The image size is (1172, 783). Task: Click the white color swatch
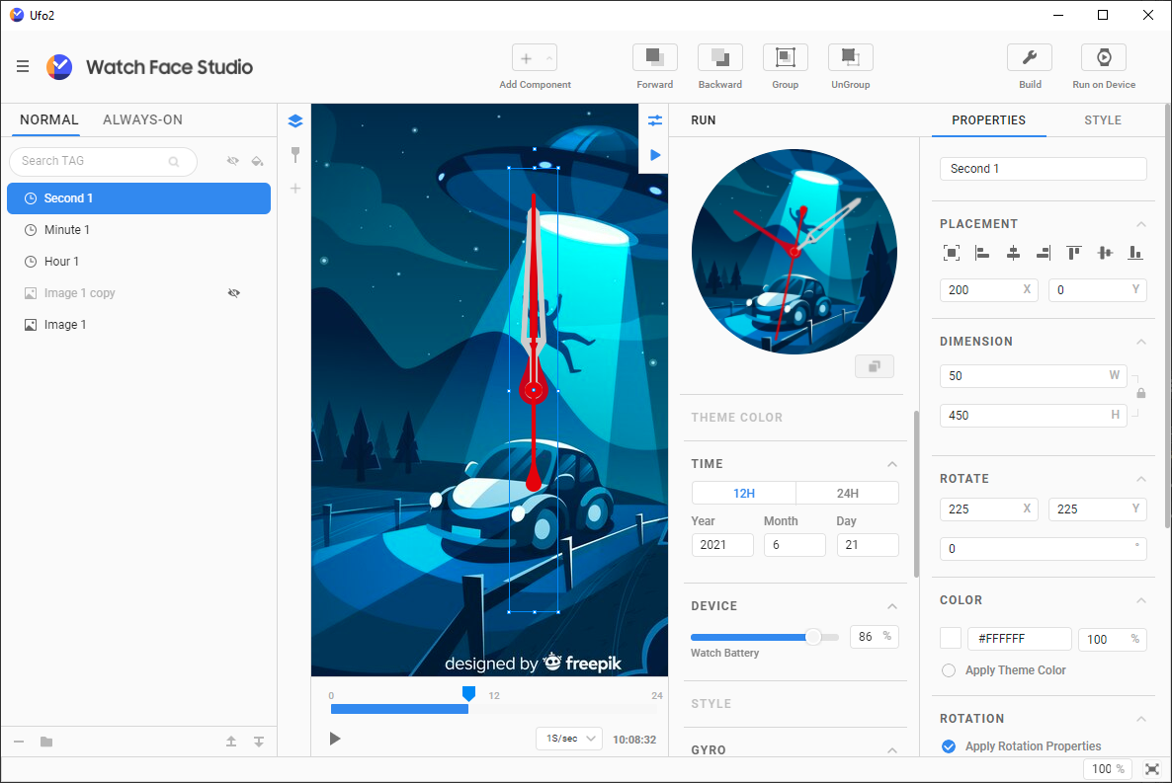click(x=951, y=639)
